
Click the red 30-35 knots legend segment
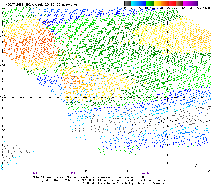tap(172, 3)
